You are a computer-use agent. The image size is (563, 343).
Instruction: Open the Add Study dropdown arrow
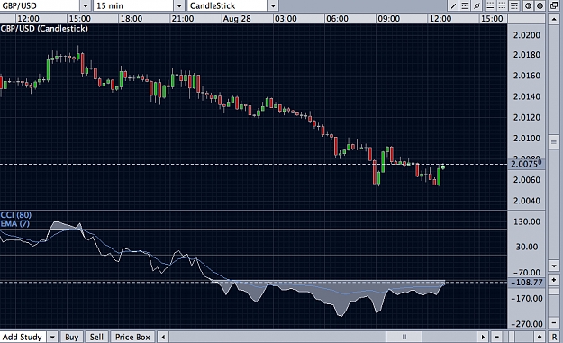tap(52, 338)
